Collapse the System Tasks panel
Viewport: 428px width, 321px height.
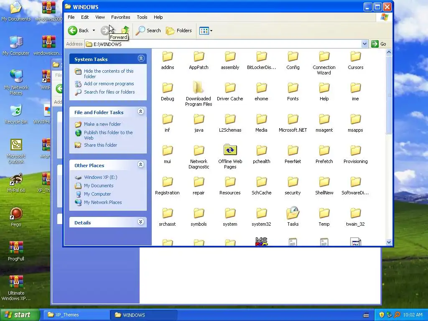(141, 59)
